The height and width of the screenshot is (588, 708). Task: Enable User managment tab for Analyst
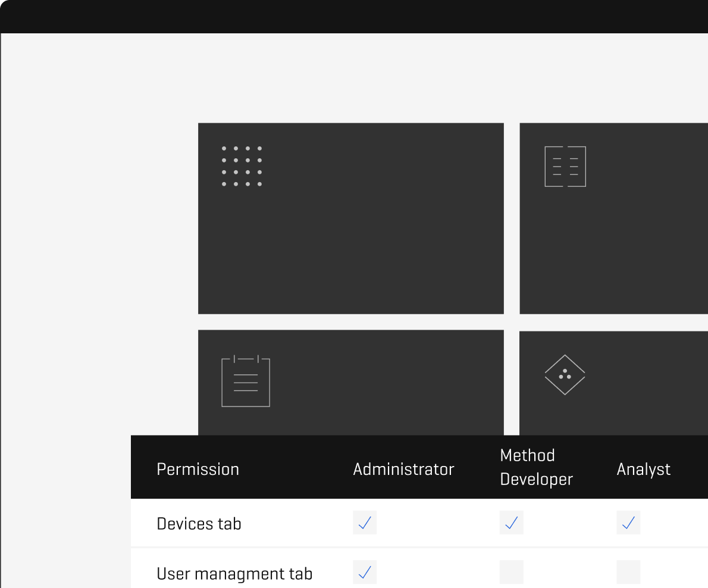(x=628, y=572)
